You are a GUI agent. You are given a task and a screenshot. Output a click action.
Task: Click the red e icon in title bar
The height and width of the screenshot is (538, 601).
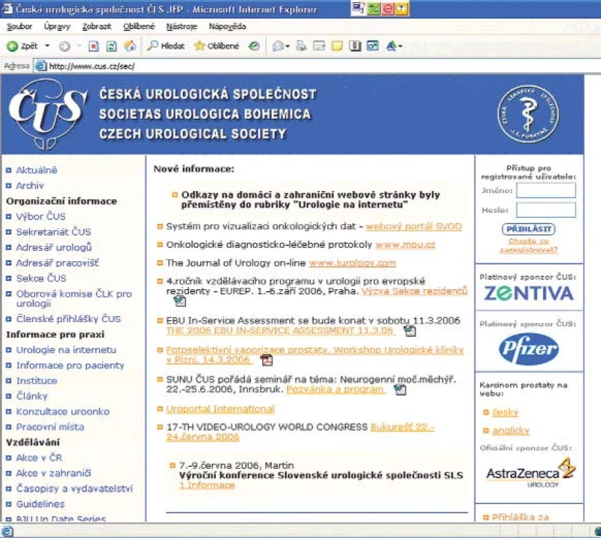pos(387,9)
